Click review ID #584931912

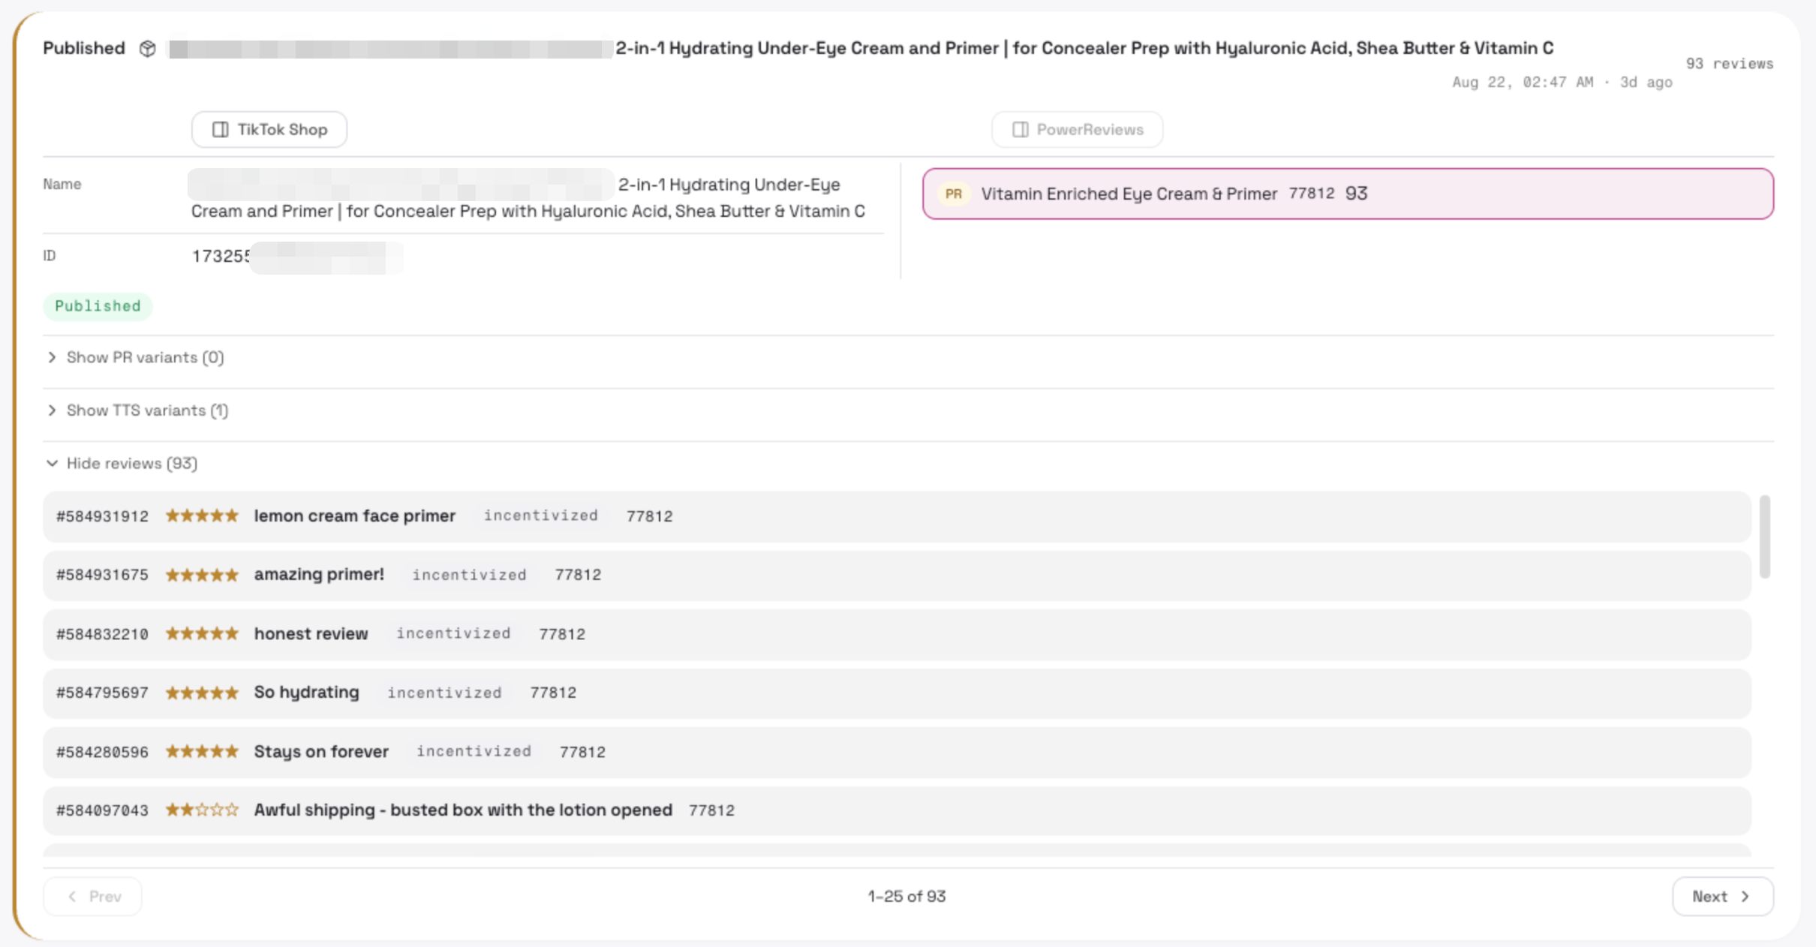[103, 517]
